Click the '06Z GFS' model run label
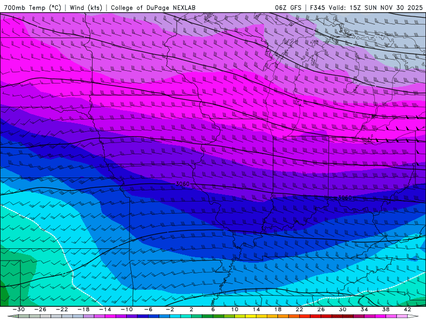426x319 pixels. pyautogui.click(x=288, y=7)
